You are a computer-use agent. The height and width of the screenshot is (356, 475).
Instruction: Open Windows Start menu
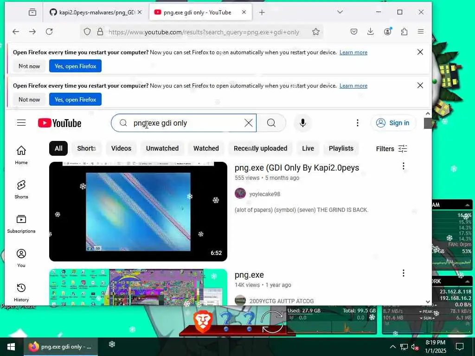point(12,347)
